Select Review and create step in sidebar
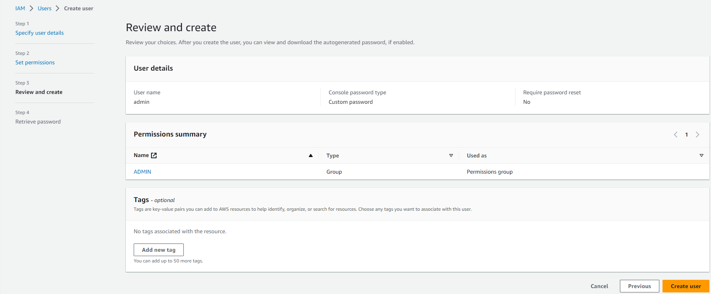Image resolution: width=711 pixels, height=294 pixels. coord(39,92)
